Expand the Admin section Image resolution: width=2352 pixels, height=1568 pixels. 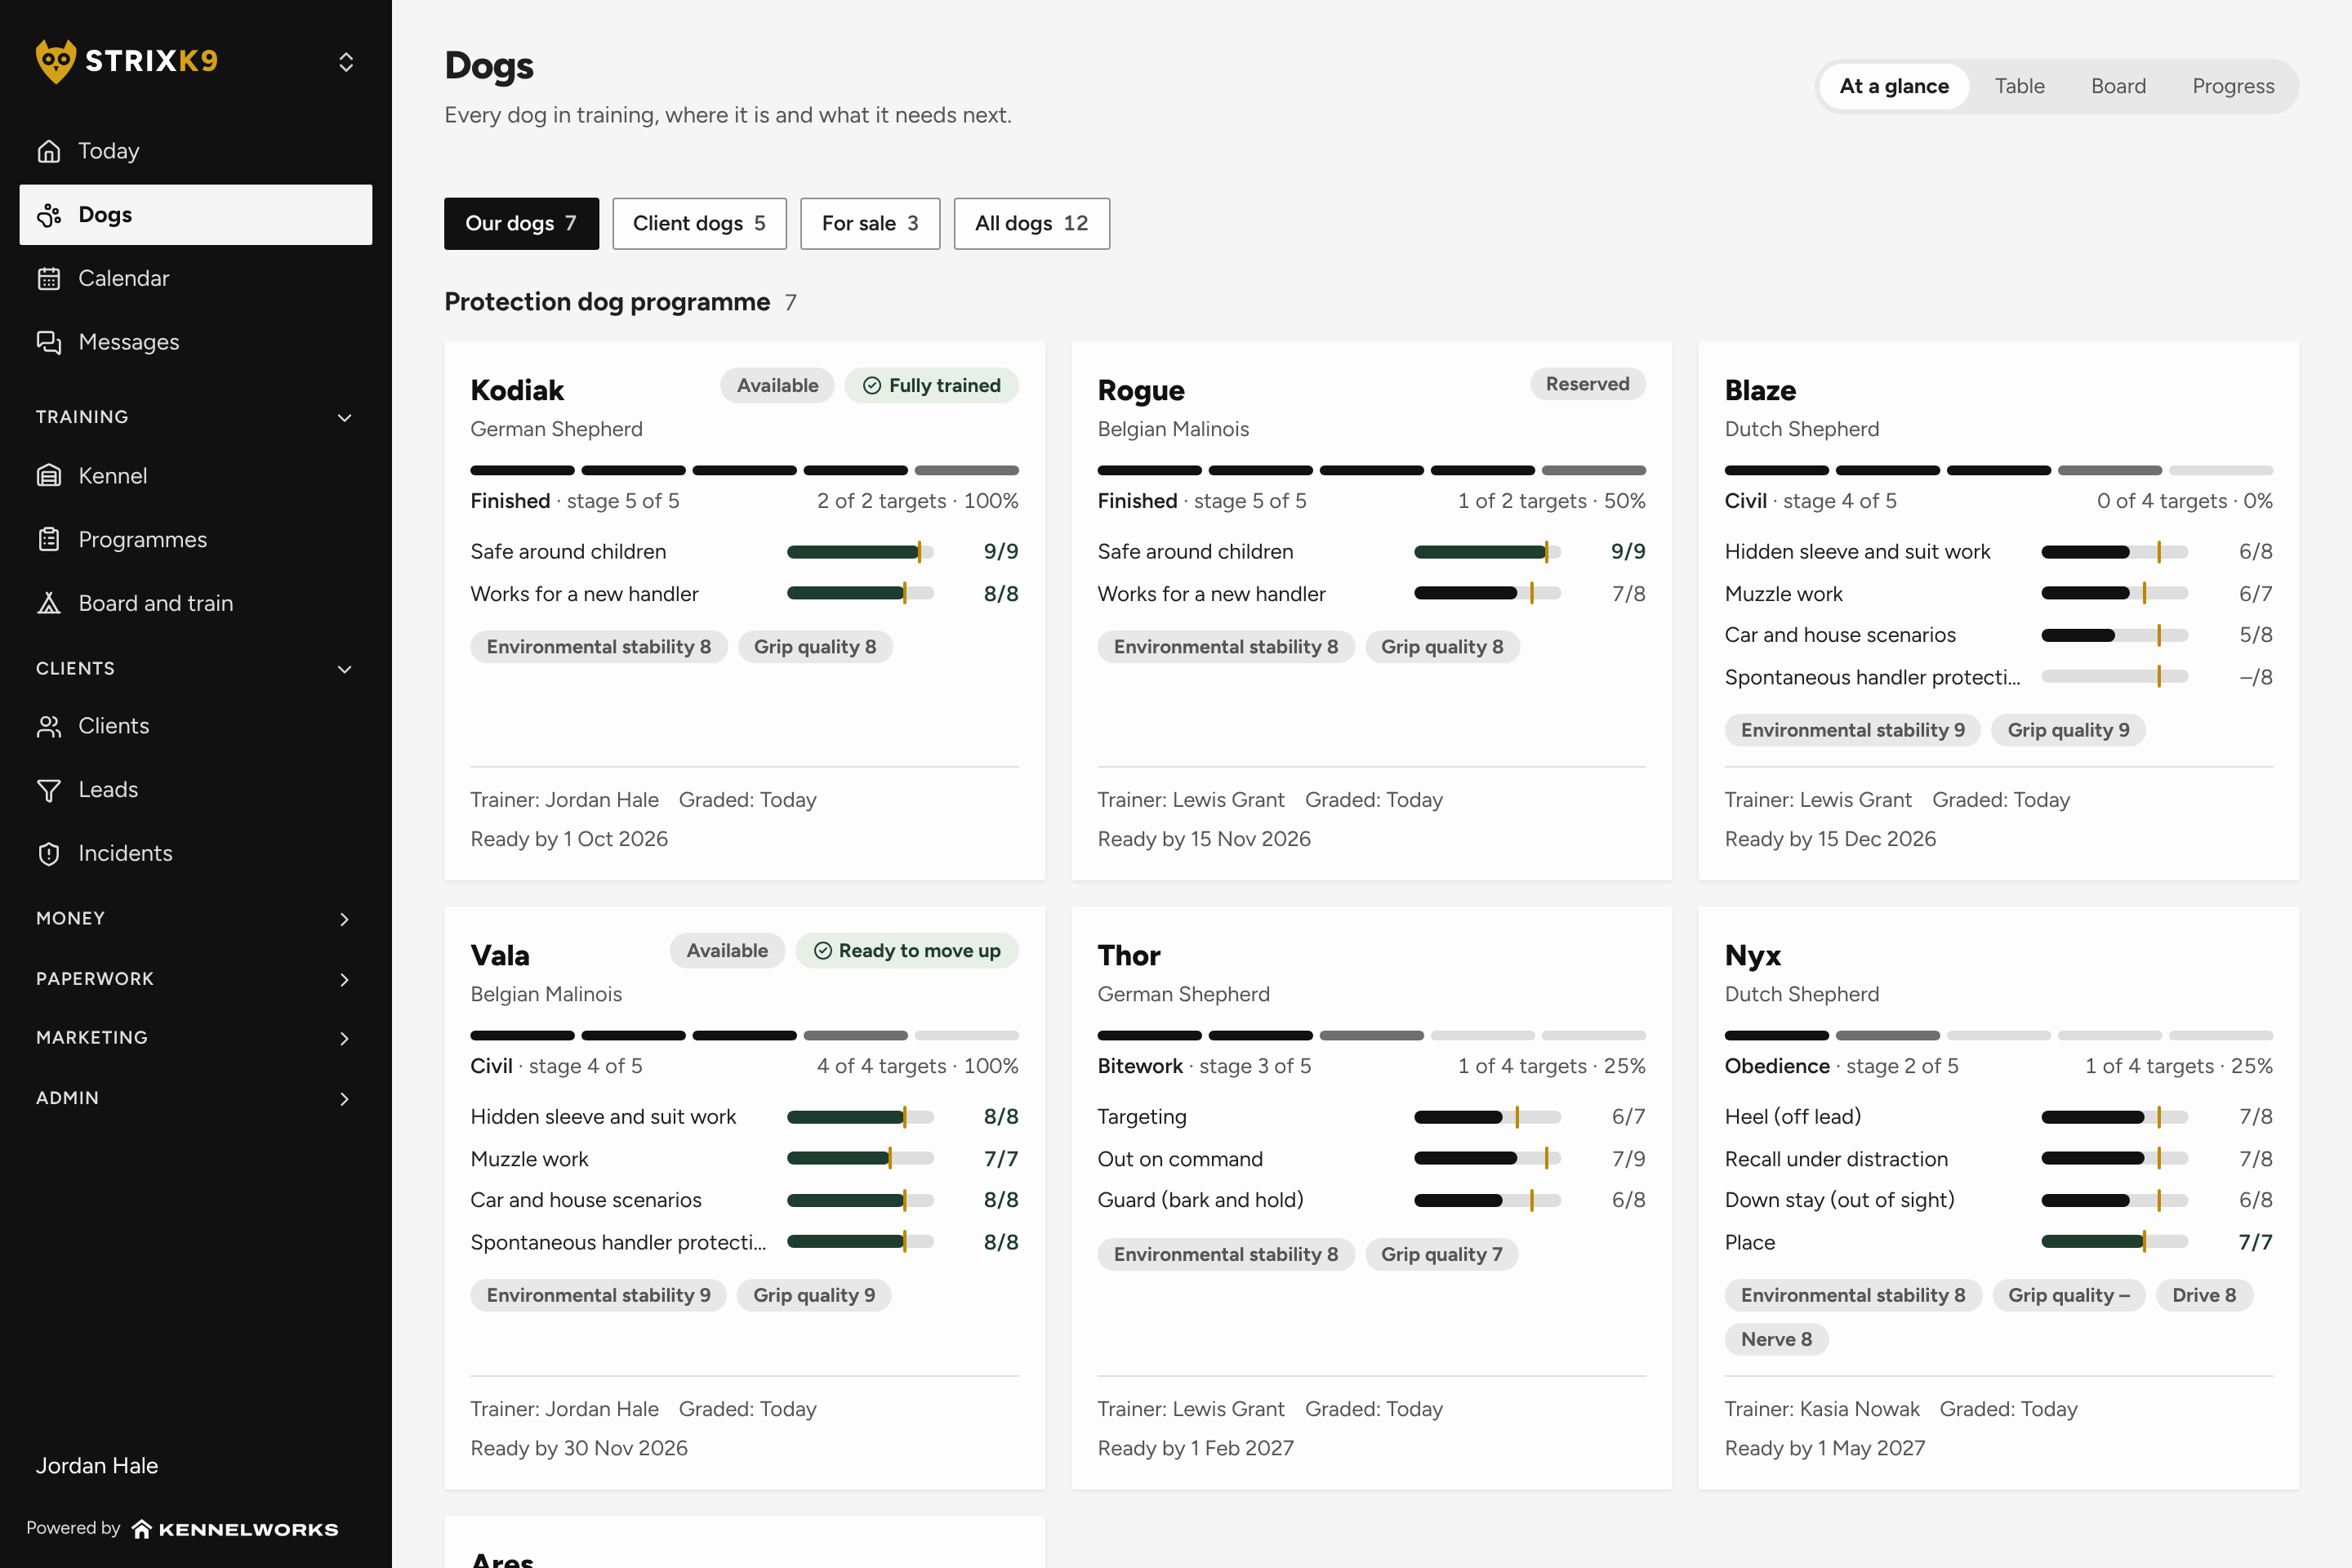click(195, 1098)
